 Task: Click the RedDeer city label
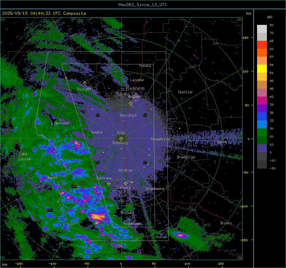tap(135, 97)
